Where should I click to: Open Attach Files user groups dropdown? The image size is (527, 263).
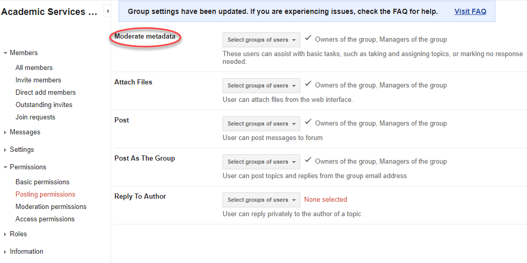click(261, 86)
